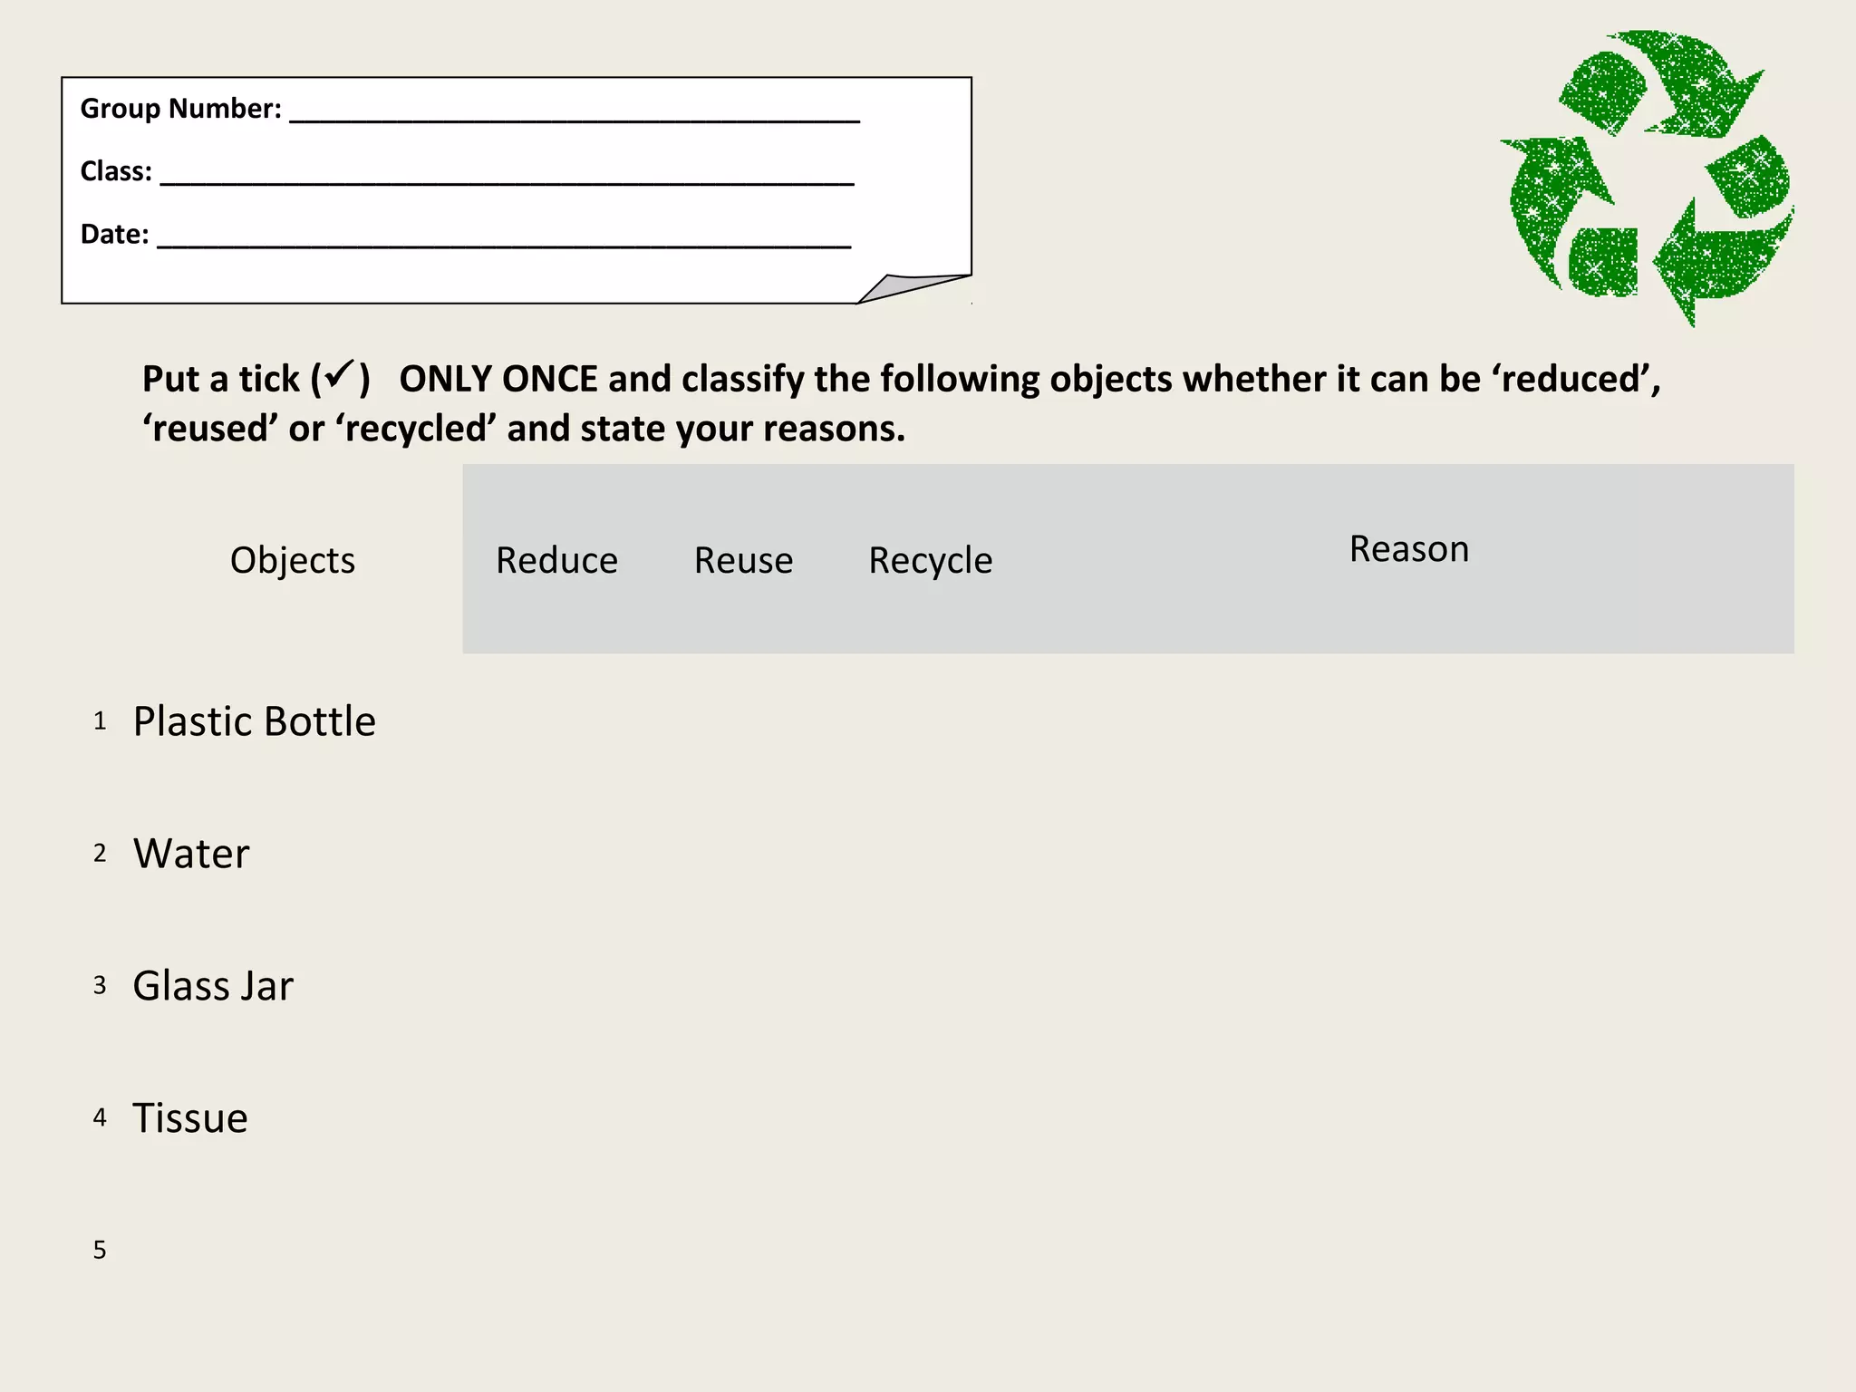Viewport: 1856px width, 1392px height.
Task: Click the Tissue row label
Action: pos(189,1118)
